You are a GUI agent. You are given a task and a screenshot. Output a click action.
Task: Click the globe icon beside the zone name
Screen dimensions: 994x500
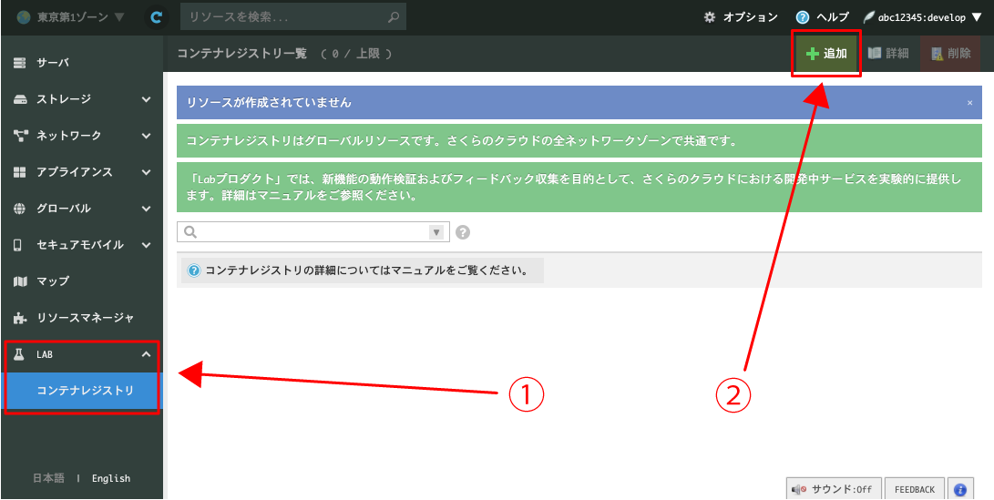24,17
